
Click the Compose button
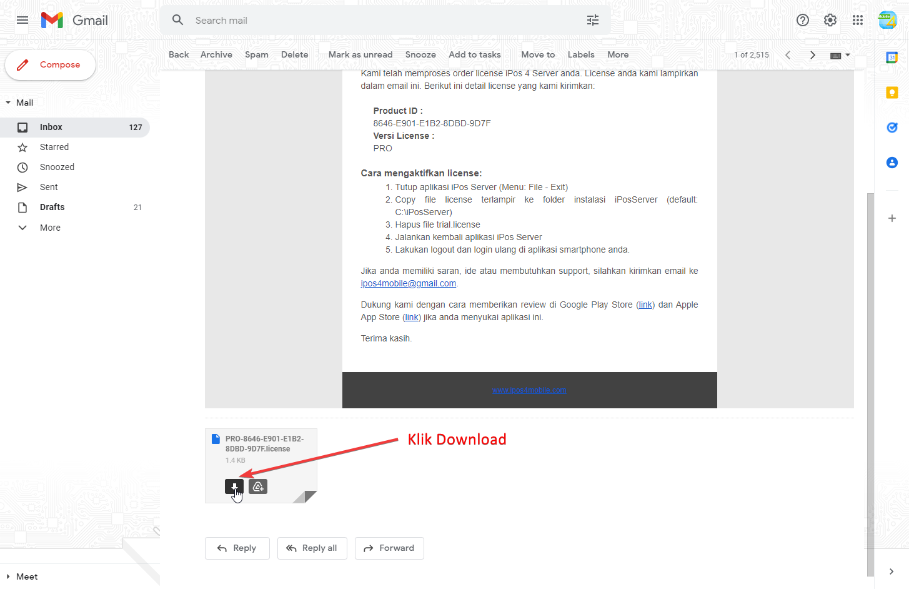click(x=50, y=65)
